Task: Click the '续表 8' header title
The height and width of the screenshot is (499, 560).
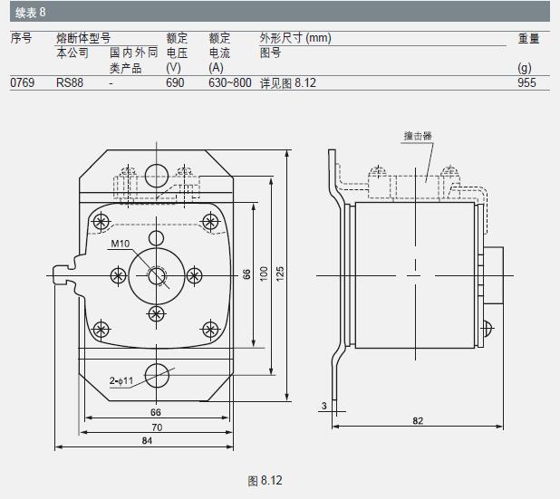Action: tap(25, 12)
